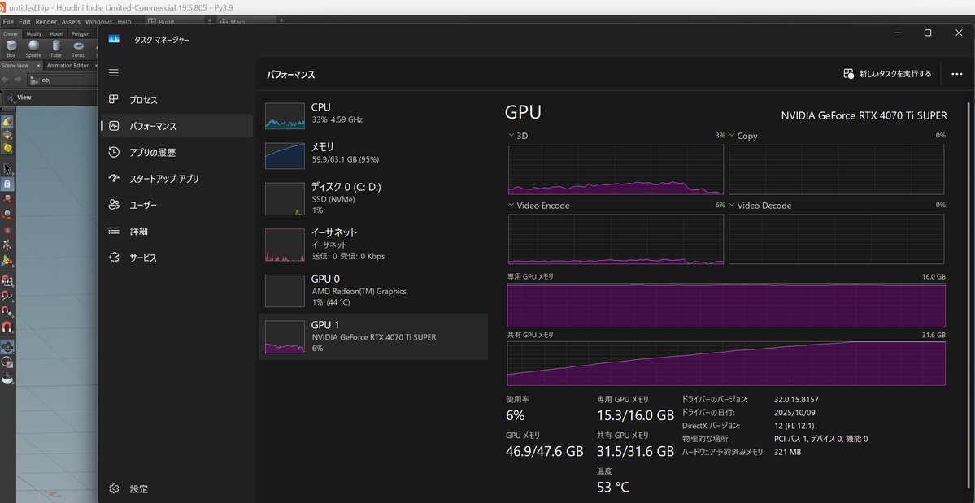Select GPU 0 AMD Radeon entry
Image resolution: width=975 pixels, height=503 pixels.
tap(373, 291)
